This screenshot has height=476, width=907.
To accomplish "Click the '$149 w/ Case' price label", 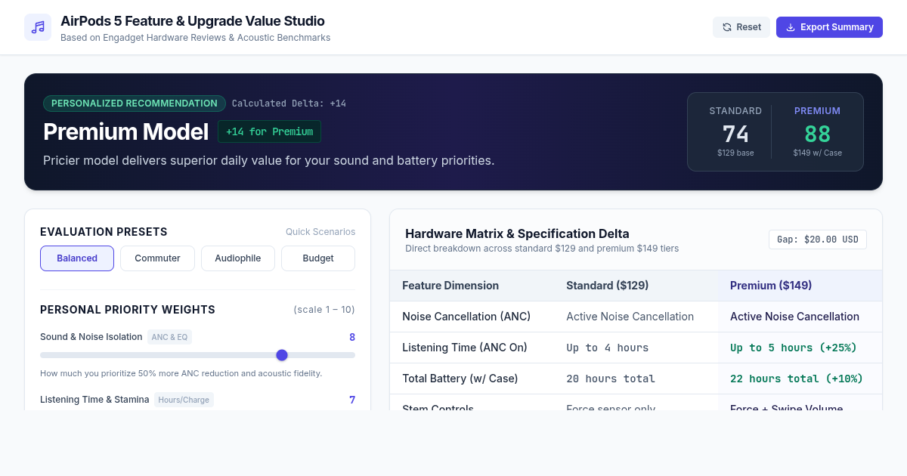I will point(817,153).
